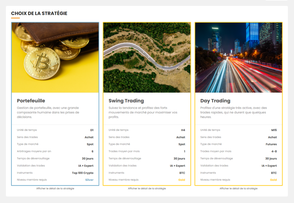Click Day Trading description about trades rapides
This screenshot has height=203, width=294.
coord(233,112)
